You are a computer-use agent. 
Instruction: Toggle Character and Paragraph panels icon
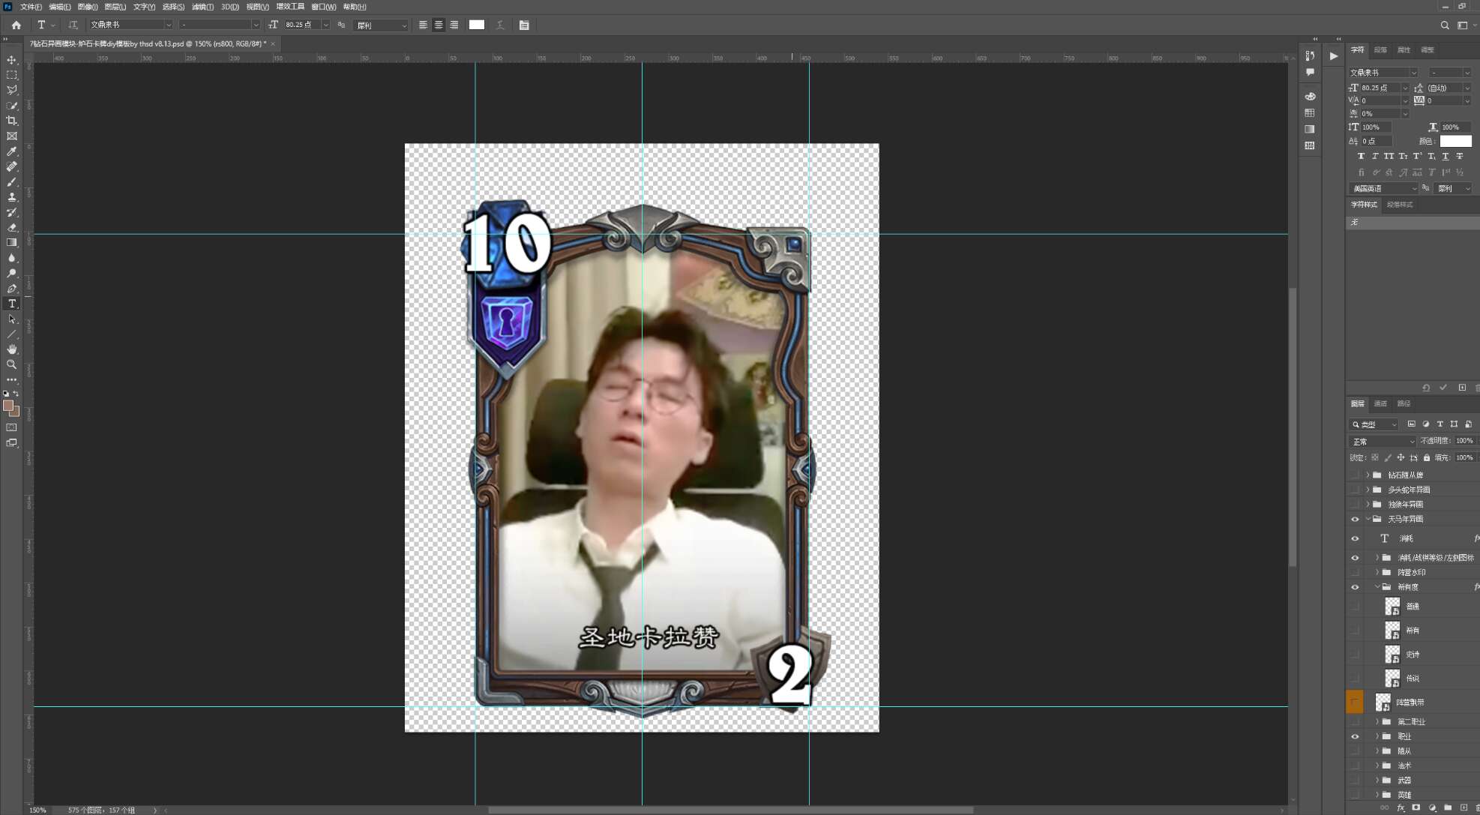[524, 25]
